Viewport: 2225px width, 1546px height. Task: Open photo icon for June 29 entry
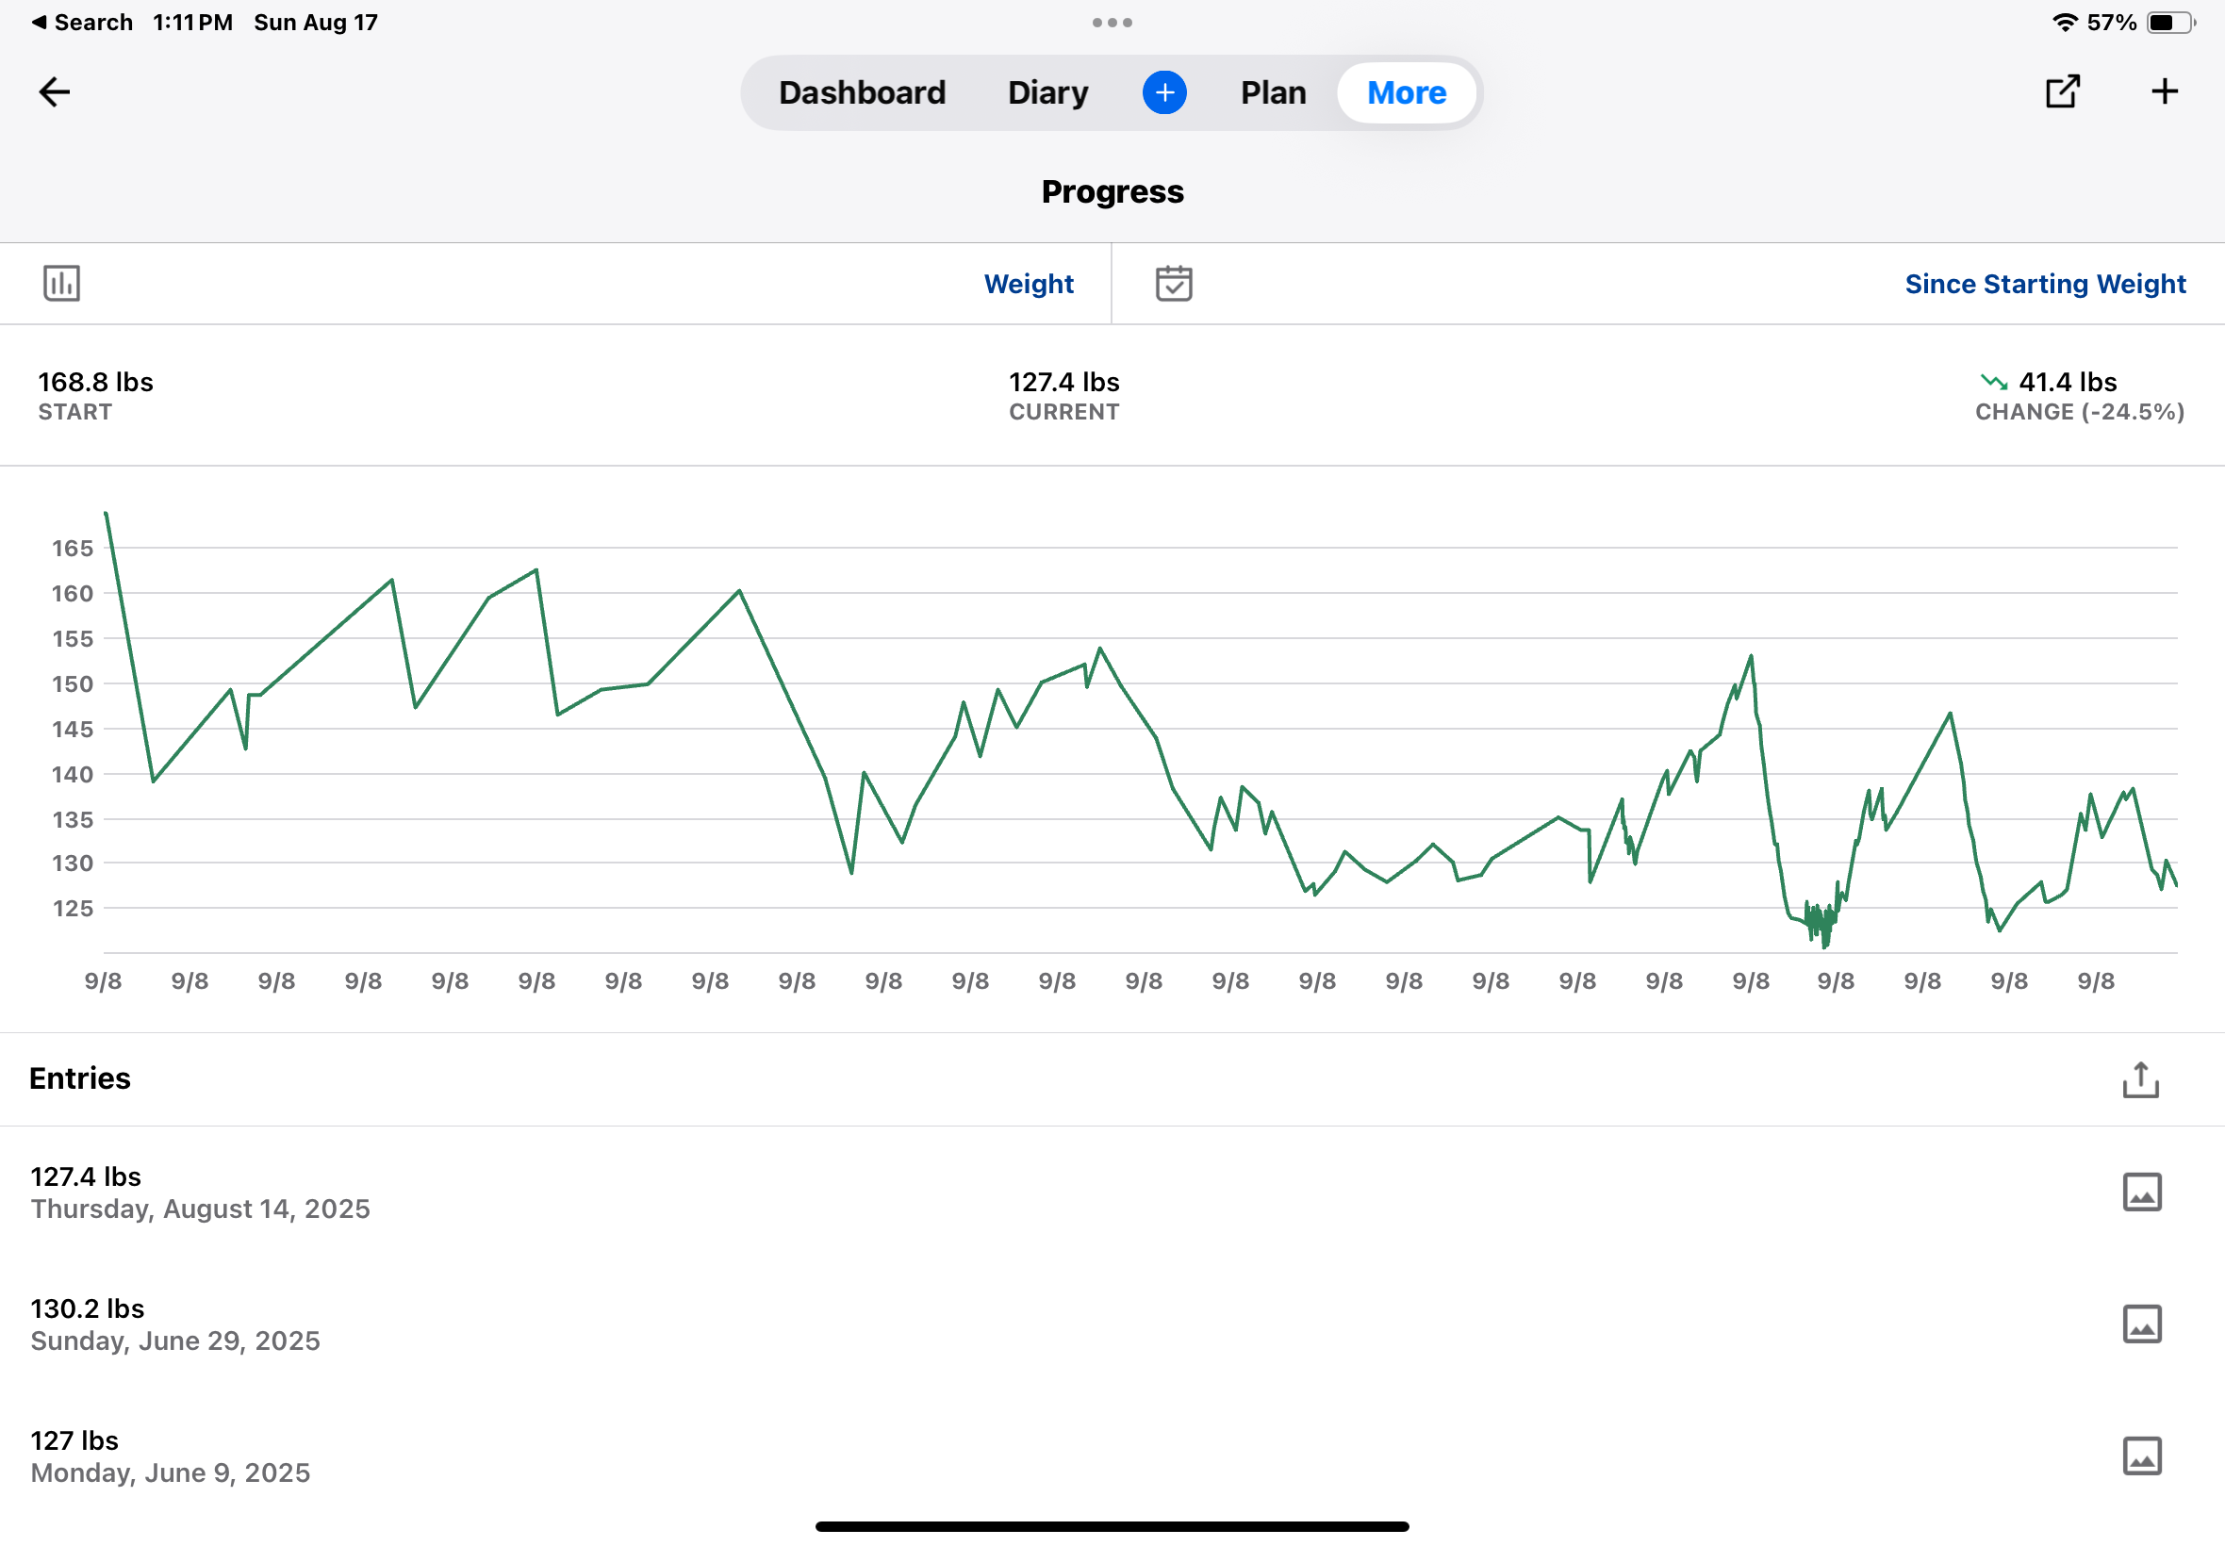pos(2141,1324)
